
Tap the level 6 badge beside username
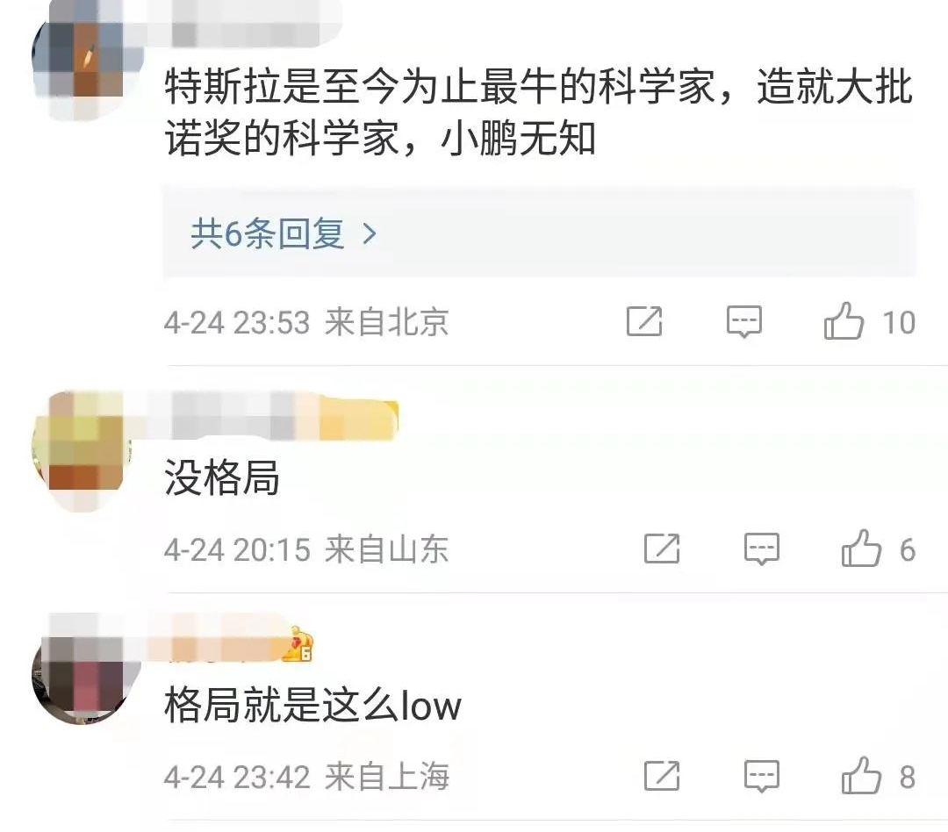tap(298, 644)
